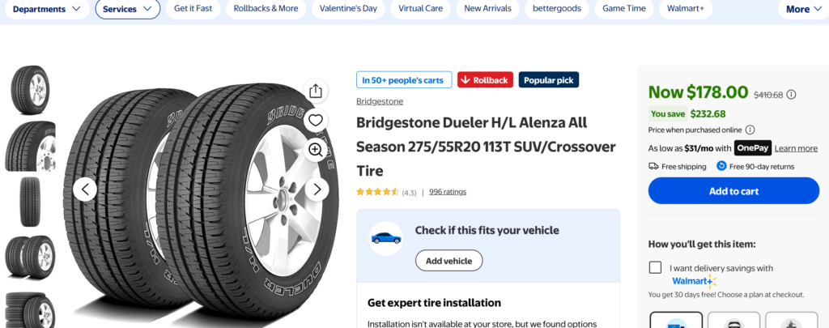Open the Rollbacks & More tab
Screen dimensions: 829x328
tap(266, 9)
